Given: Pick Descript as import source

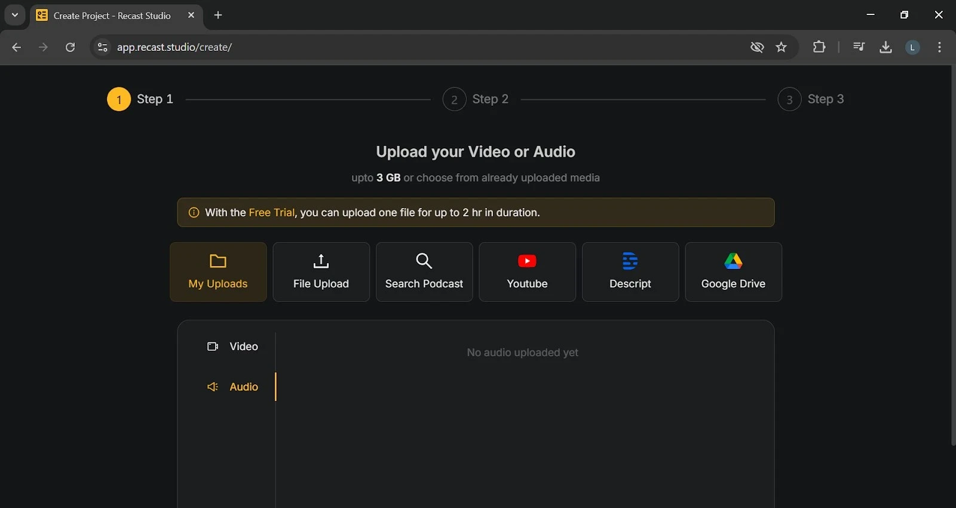Looking at the screenshot, I should [x=630, y=272].
